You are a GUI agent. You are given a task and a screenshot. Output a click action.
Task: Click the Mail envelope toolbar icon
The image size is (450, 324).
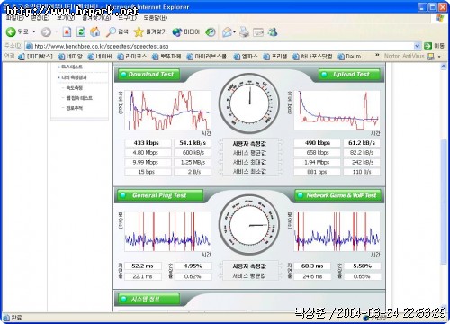pos(227,32)
